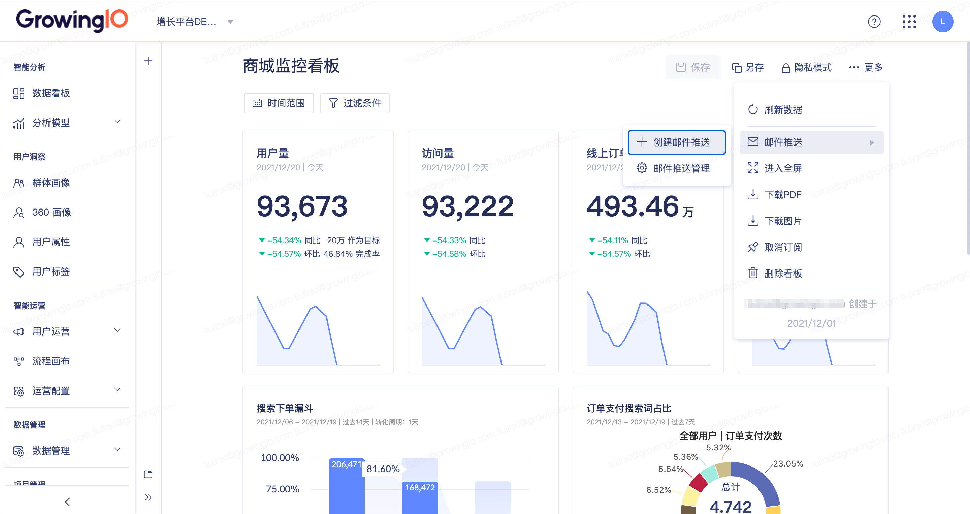Image resolution: width=970 pixels, height=514 pixels.
Task: Click the 刷新数据 refresh icon
Action: [753, 109]
